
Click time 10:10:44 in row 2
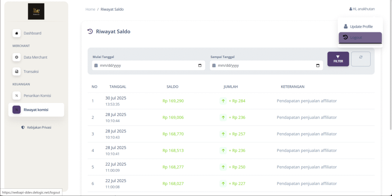(113, 121)
